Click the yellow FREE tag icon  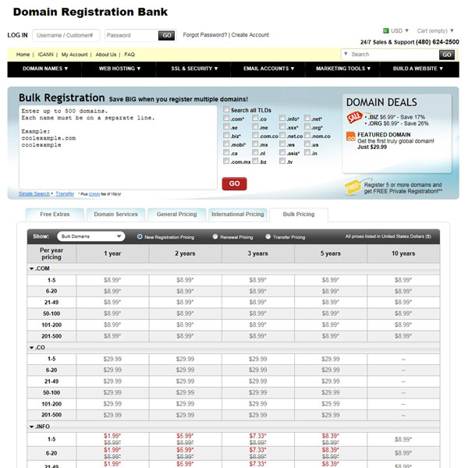pyautogui.click(x=353, y=187)
